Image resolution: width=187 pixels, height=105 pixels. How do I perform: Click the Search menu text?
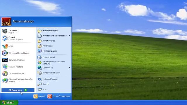pyautogui.click(x=46, y=84)
